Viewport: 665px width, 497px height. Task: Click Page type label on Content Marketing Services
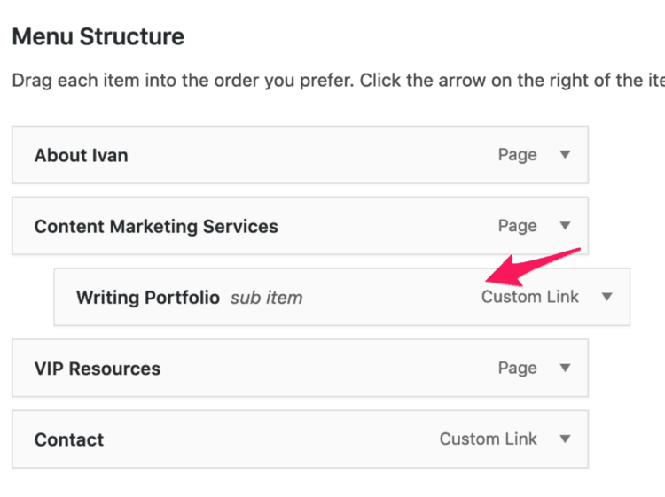518,226
